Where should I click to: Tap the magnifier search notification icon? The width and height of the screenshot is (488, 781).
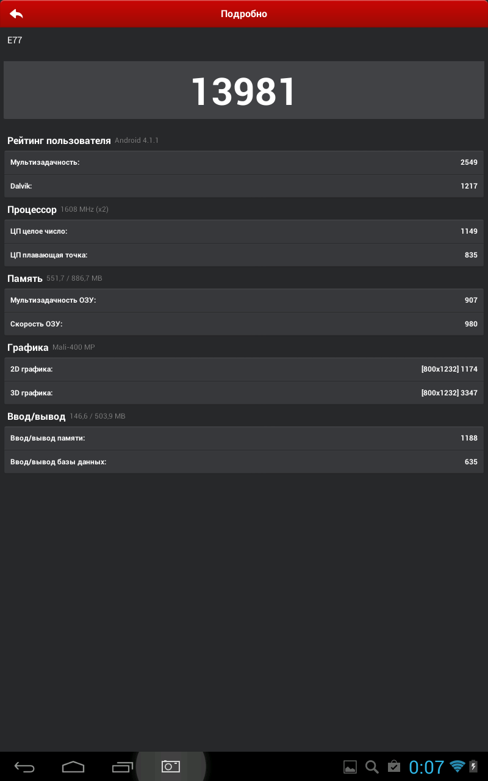(371, 767)
